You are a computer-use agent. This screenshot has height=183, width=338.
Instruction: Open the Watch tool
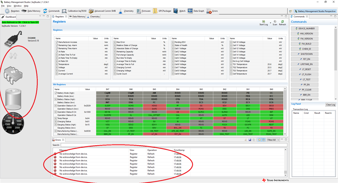(180, 11)
